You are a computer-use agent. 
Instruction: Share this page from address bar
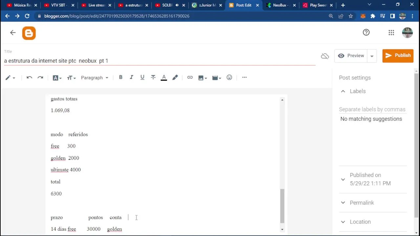click(341, 16)
